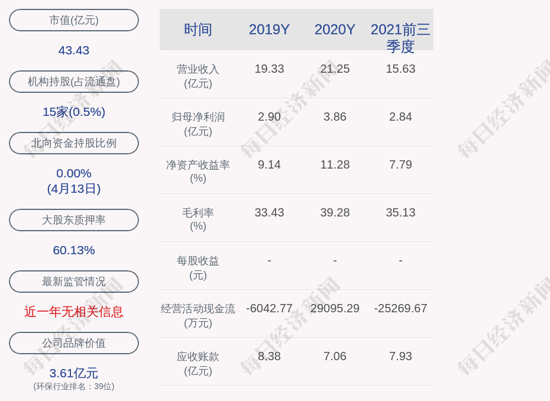Click the 2021前三季度 column header
The height and width of the screenshot is (401, 550).
pos(400,38)
